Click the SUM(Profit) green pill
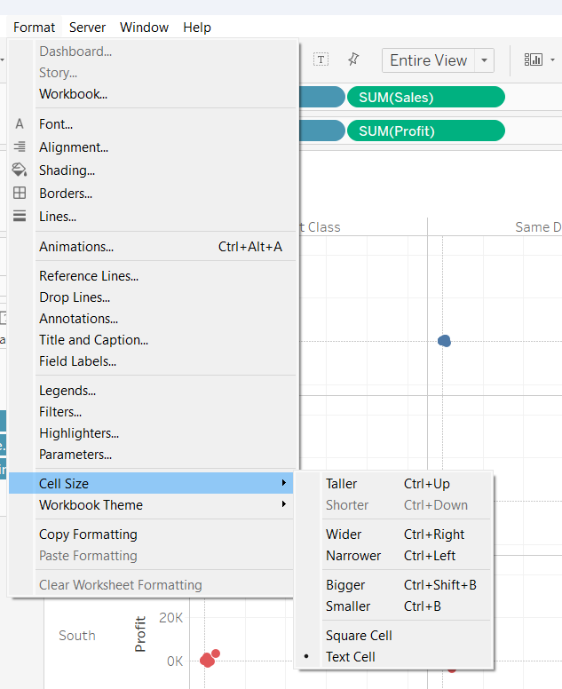This screenshot has height=689, width=562. [x=426, y=131]
